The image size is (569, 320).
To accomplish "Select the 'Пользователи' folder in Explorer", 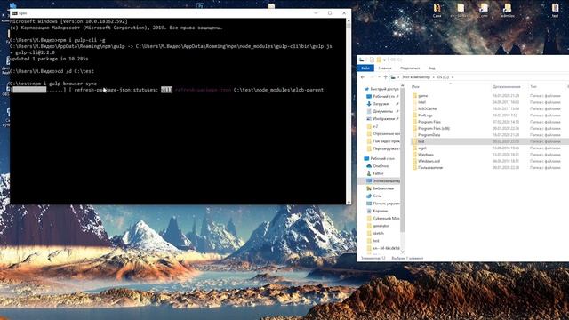I will click(x=430, y=168).
